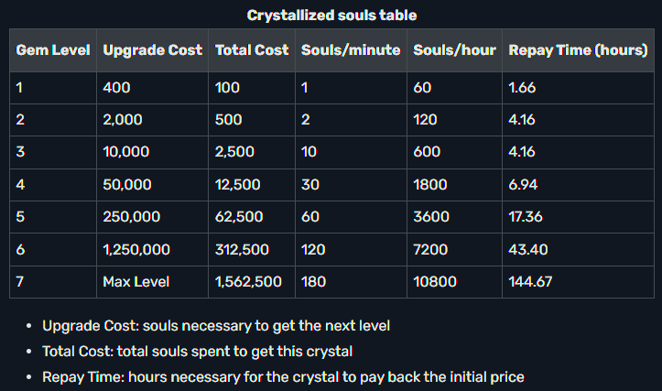Click the 1,562,500 total cost cell
This screenshot has width=662, height=391.
[x=248, y=281]
